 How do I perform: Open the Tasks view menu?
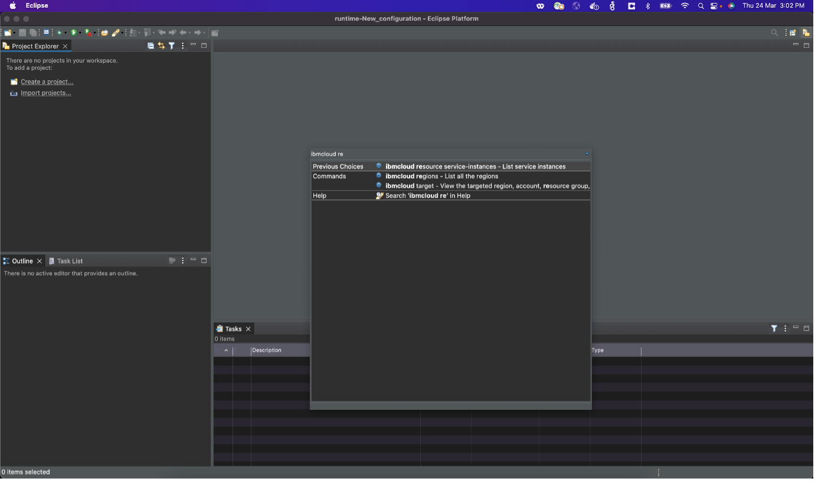click(785, 328)
